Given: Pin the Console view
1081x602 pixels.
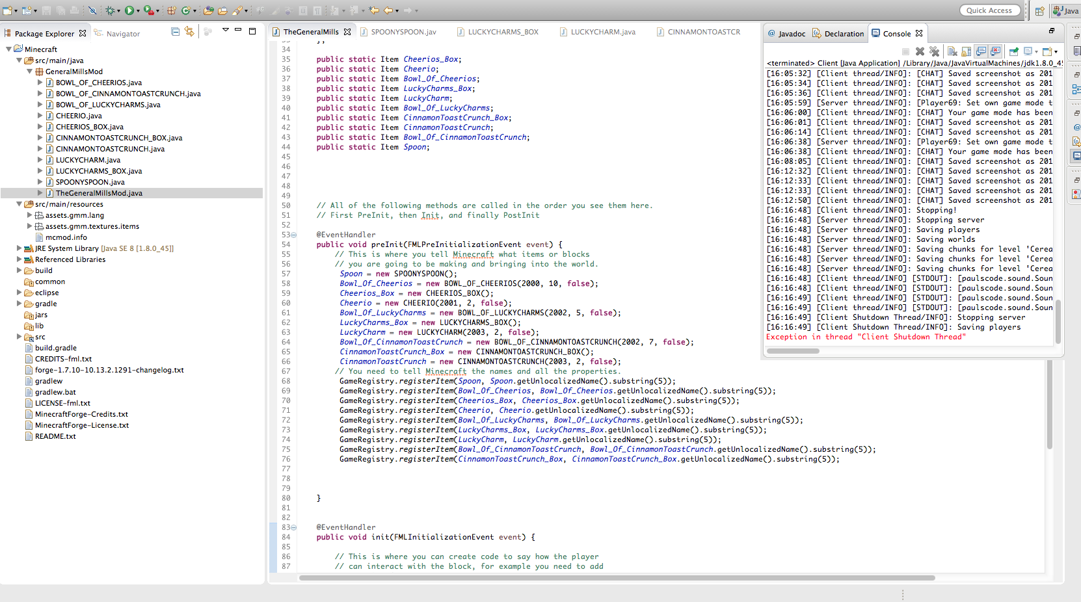Looking at the screenshot, I should click(1013, 51).
